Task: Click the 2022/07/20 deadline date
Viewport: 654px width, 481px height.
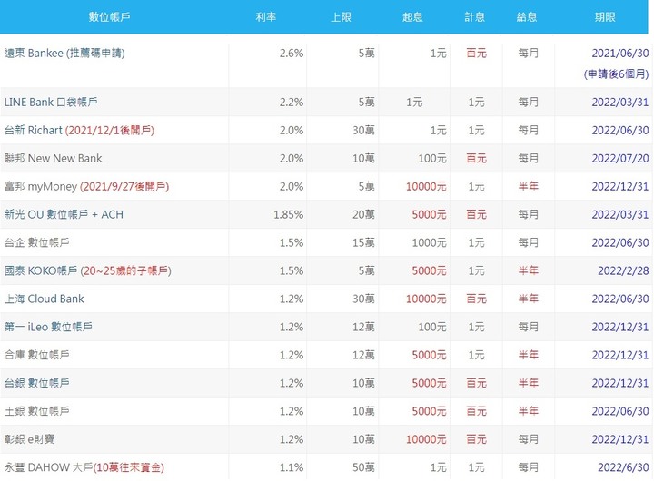Action: tap(620, 159)
